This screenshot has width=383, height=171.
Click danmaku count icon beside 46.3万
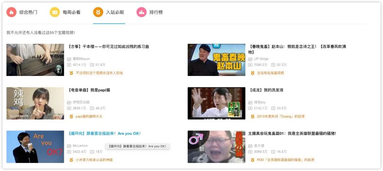92,108
